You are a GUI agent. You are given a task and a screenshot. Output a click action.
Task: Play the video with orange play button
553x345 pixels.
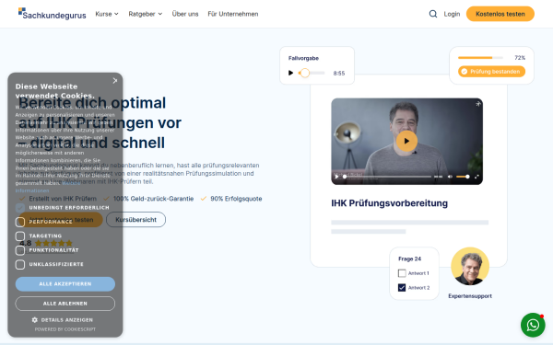406,141
